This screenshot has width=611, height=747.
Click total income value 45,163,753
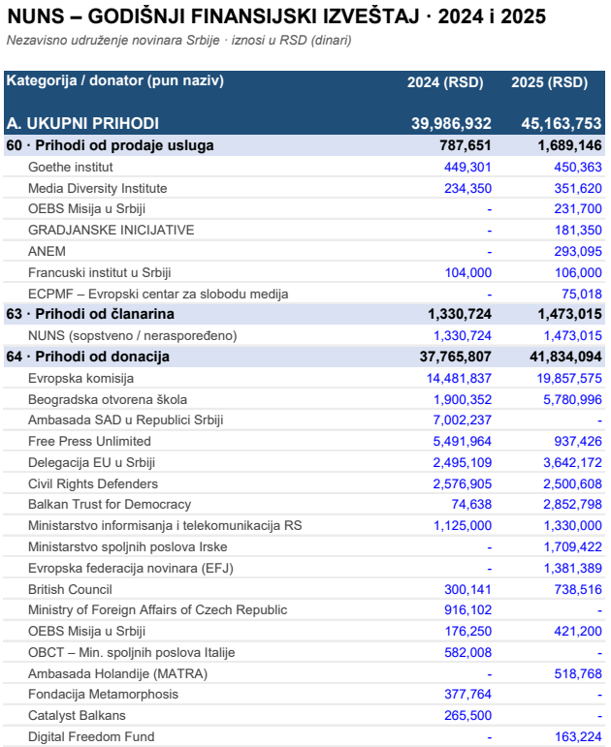click(x=562, y=123)
